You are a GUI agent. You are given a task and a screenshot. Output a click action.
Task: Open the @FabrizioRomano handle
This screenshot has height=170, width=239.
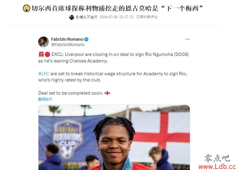(x=68, y=45)
